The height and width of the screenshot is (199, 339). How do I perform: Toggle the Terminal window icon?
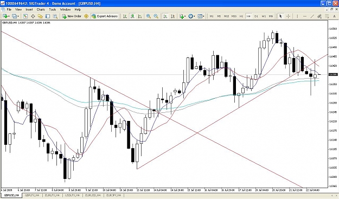(48, 16)
